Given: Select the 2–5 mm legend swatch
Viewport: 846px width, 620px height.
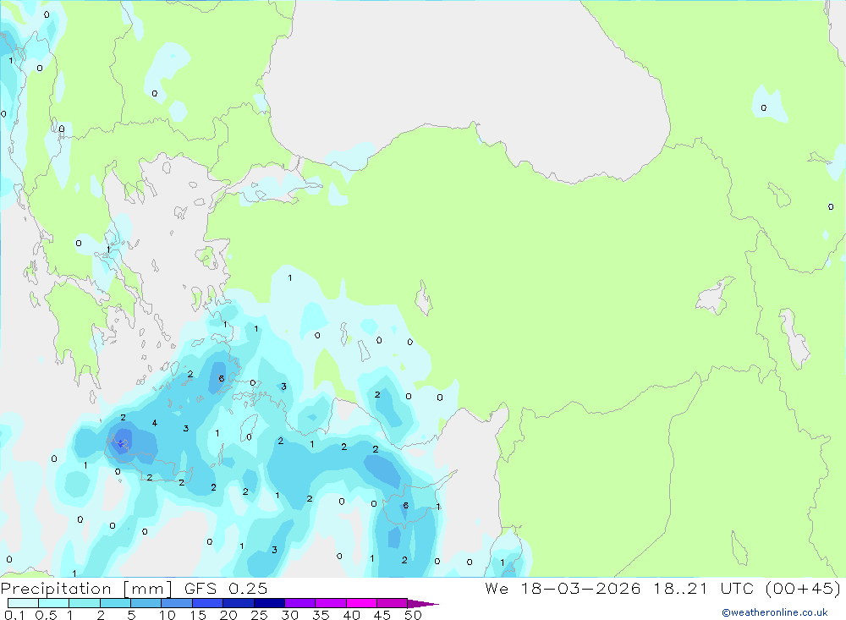Looking at the screenshot, I should click(115, 603).
